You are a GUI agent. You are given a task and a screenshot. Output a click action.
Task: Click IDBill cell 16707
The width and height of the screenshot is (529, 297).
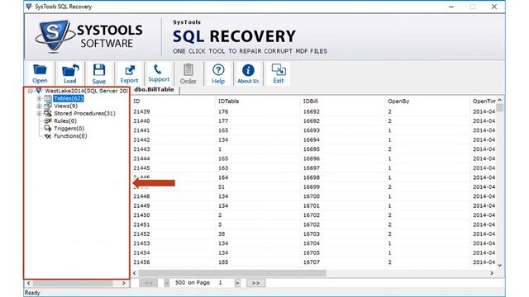311,262
